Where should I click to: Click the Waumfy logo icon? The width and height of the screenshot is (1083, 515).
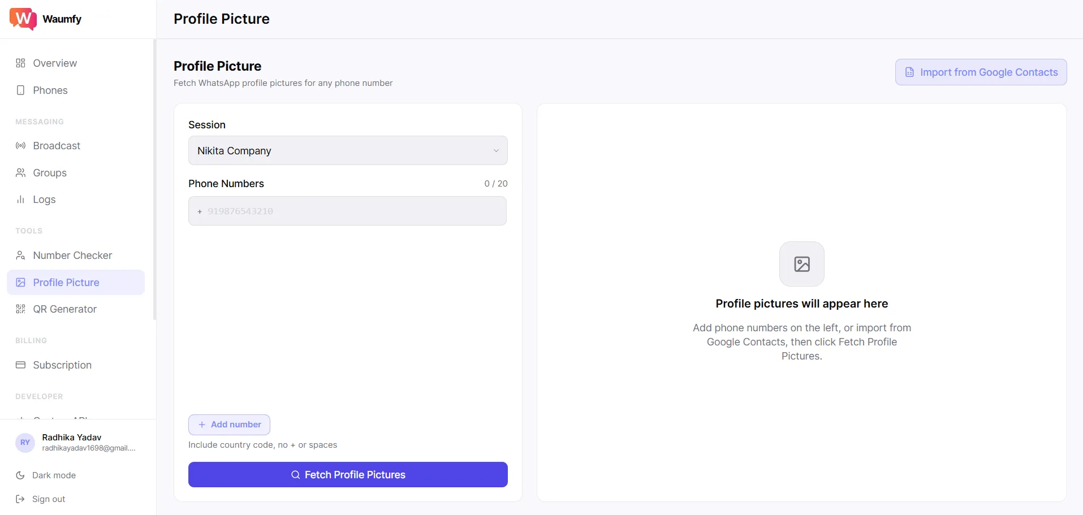click(x=23, y=19)
